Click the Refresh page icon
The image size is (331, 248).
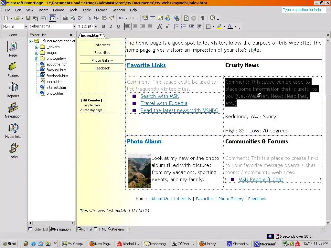click(186, 18)
